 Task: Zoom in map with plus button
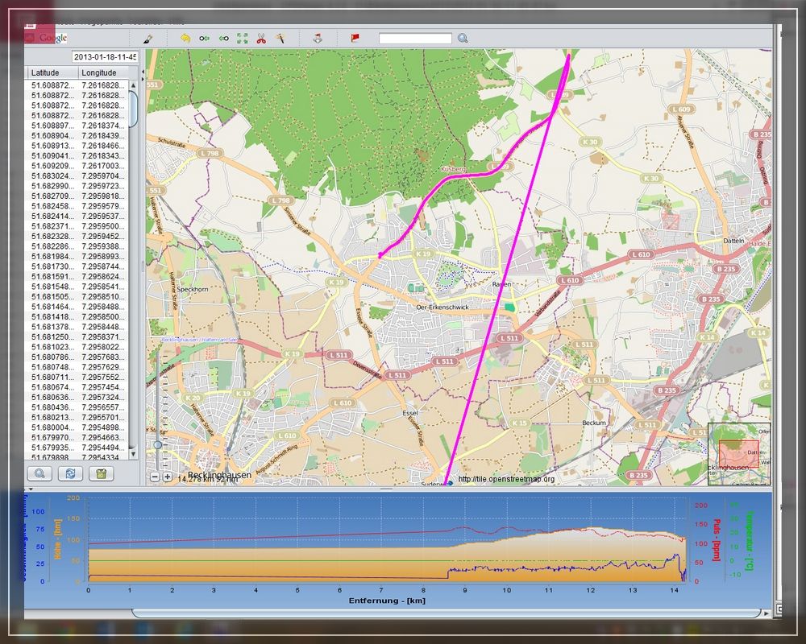[x=167, y=477]
